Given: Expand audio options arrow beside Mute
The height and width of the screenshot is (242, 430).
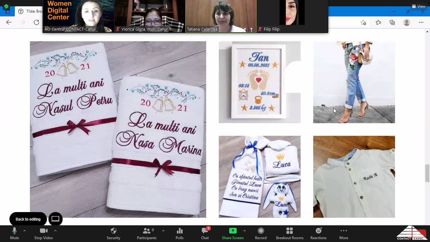Looking at the screenshot, I should pos(25,231).
